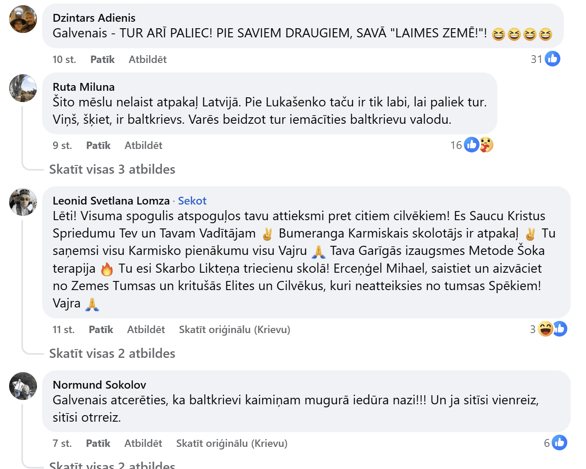Click like reaction icon on Ruta Miluna comment
The height and width of the screenshot is (469, 586).
[471, 145]
